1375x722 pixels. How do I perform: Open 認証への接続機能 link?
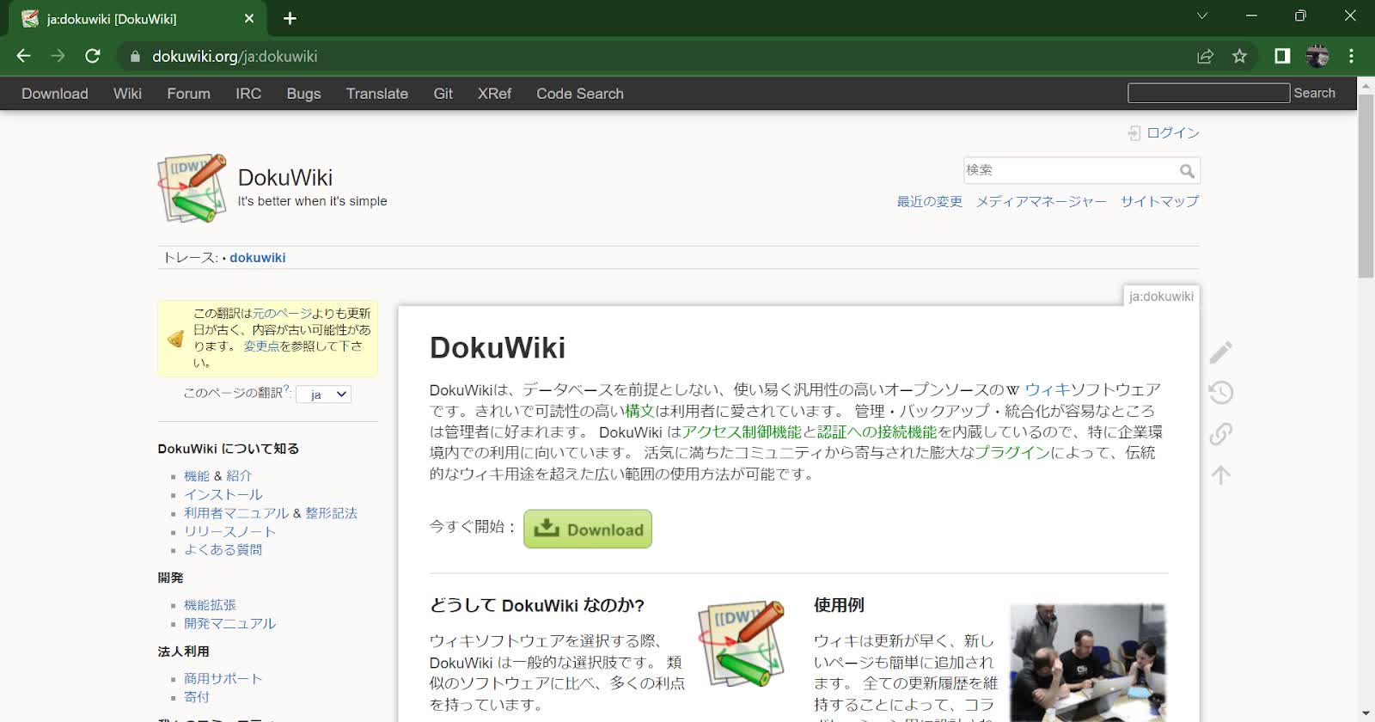point(877,432)
